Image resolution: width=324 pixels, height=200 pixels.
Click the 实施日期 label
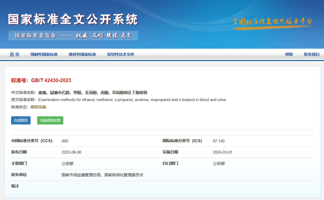[x=170, y=152]
